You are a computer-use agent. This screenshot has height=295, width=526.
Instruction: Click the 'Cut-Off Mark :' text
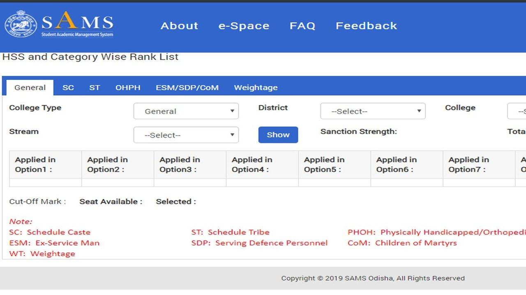coord(37,202)
